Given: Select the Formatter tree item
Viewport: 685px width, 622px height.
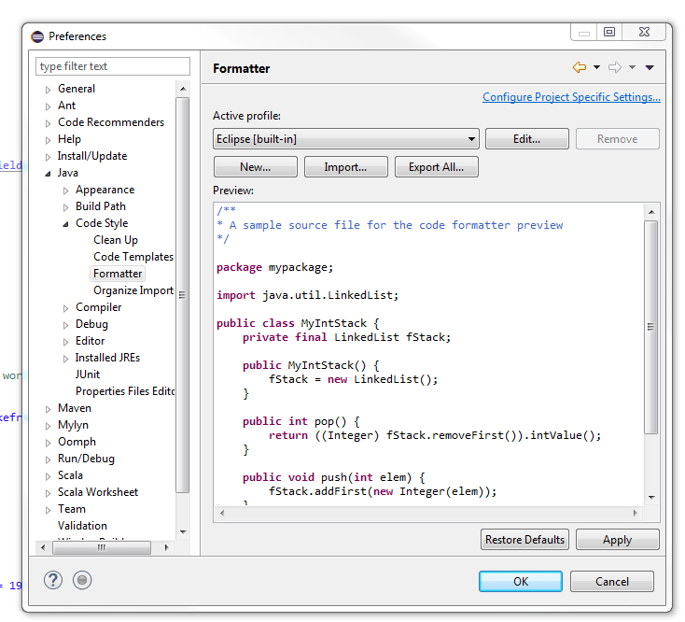Looking at the screenshot, I should (x=118, y=274).
